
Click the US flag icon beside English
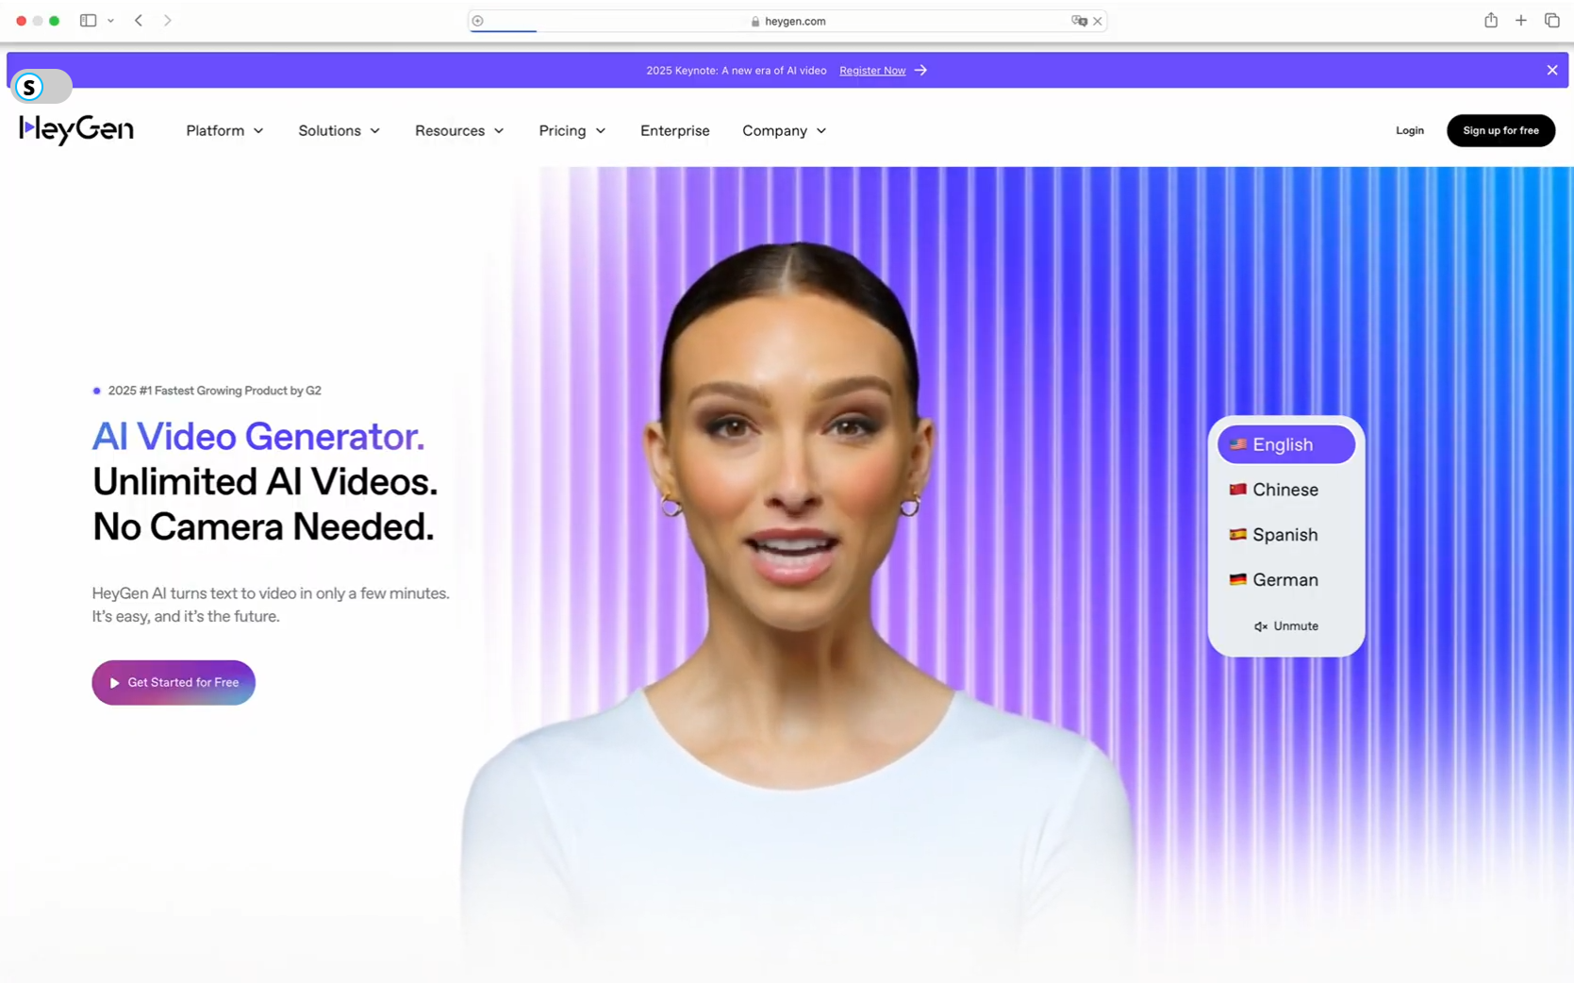tap(1237, 443)
